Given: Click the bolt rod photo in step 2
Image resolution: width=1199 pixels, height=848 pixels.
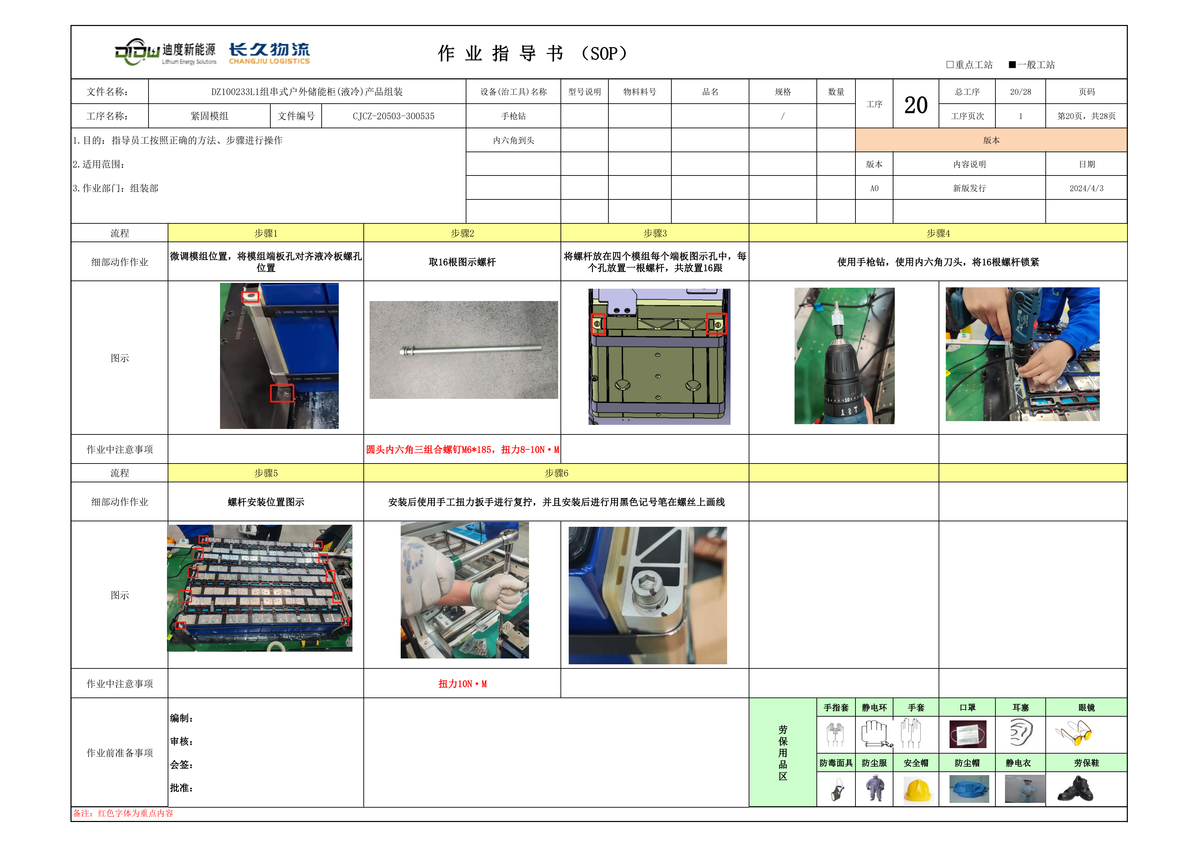Looking at the screenshot, I should [x=463, y=350].
